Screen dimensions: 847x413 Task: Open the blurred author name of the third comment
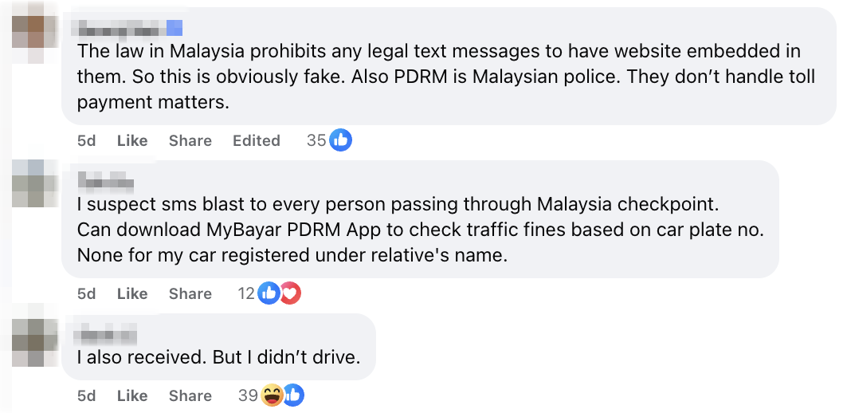click(x=105, y=335)
